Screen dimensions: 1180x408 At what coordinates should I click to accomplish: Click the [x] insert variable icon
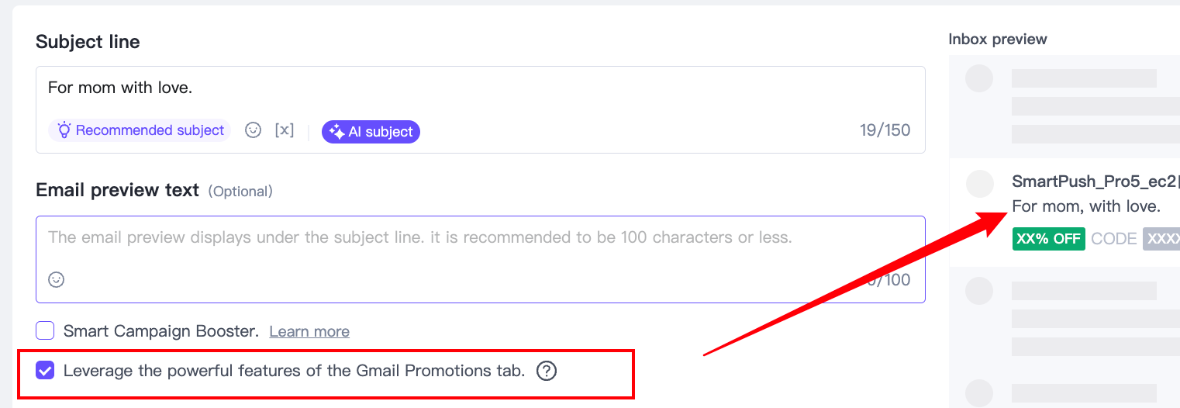285,130
